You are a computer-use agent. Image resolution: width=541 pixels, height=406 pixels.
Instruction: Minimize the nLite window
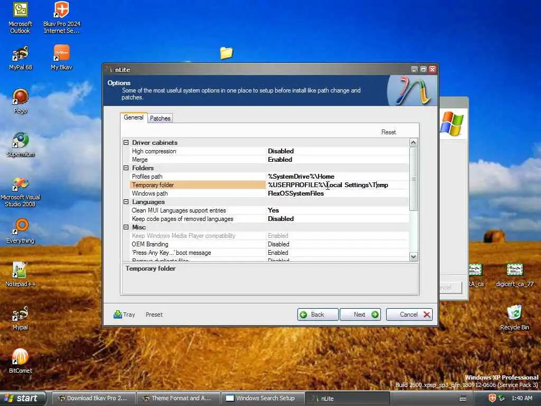click(x=414, y=69)
